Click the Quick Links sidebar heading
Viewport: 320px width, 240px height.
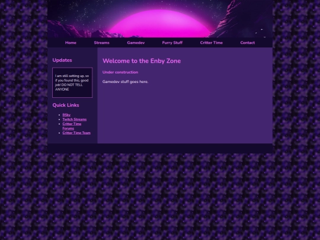(66, 105)
